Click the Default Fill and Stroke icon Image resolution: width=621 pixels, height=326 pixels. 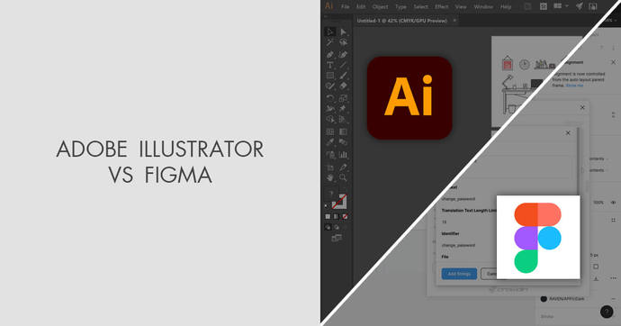point(327,205)
